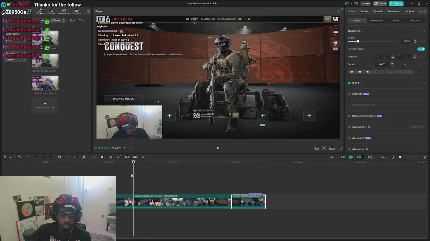
Task: Switch to the Video tab
Action: [x=351, y=11]
